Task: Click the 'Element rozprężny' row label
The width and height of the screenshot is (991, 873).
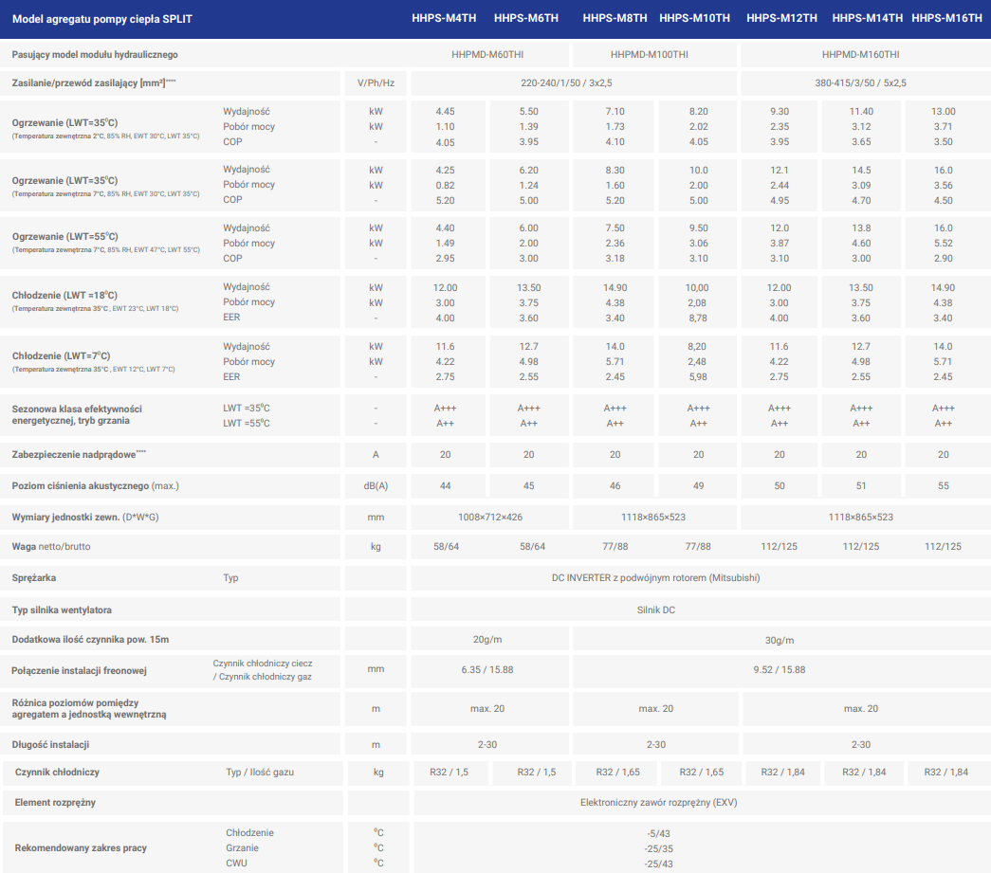Action: pyautogui.click(x=55, y=802)
